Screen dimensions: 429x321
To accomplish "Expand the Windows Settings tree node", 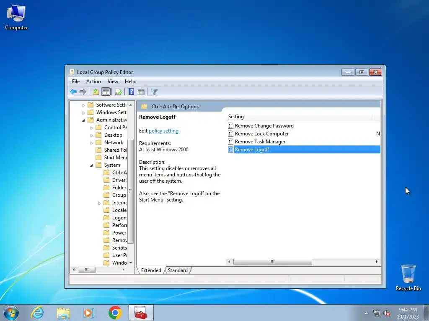I will coord(83,112).
